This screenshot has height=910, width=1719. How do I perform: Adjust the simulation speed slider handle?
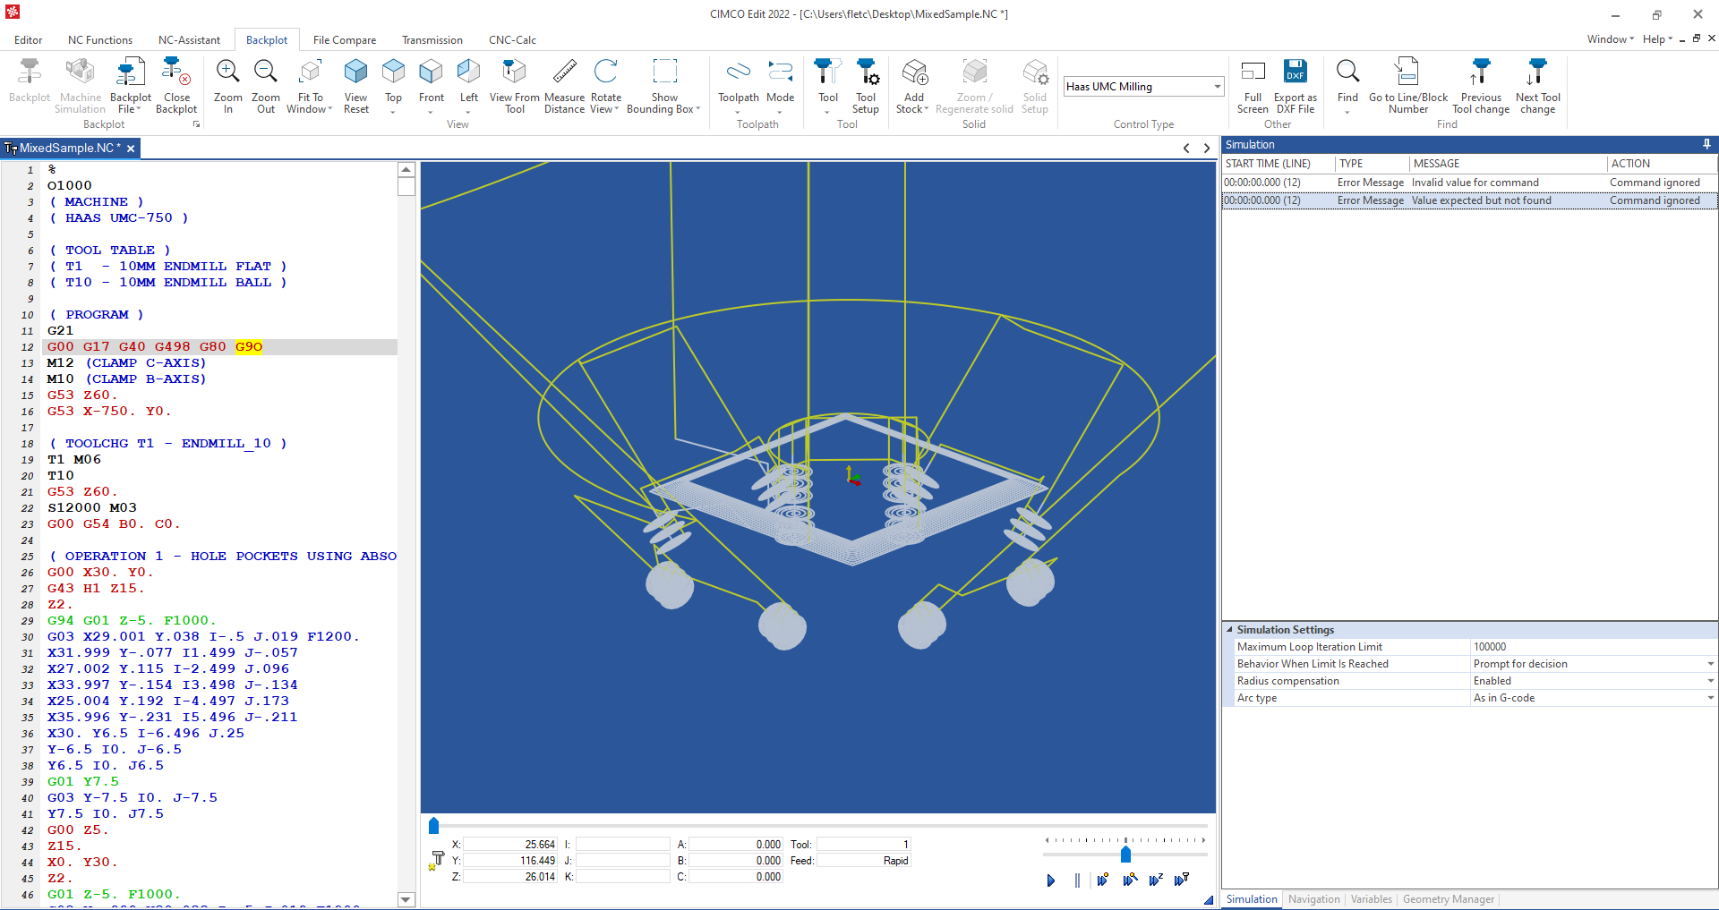[x=1125, y=855]
